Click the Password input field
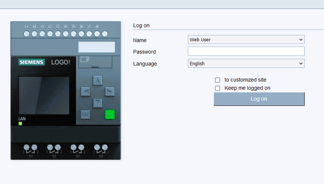Viewport: 324px width, 184px height. (x=246, y=51)
